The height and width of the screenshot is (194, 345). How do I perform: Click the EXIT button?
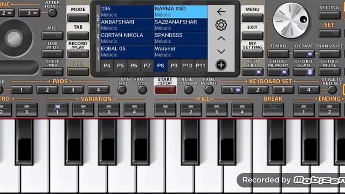(252, 36)
